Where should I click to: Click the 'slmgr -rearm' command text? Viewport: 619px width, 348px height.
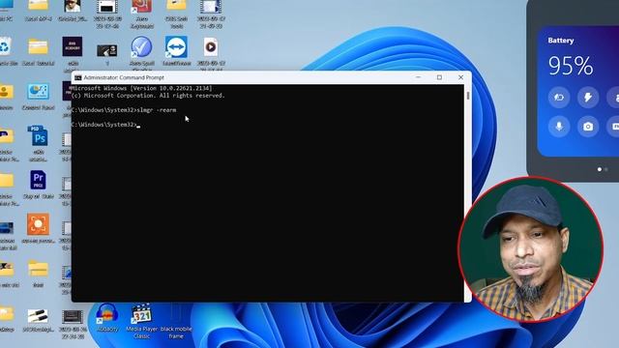(157, 110)
